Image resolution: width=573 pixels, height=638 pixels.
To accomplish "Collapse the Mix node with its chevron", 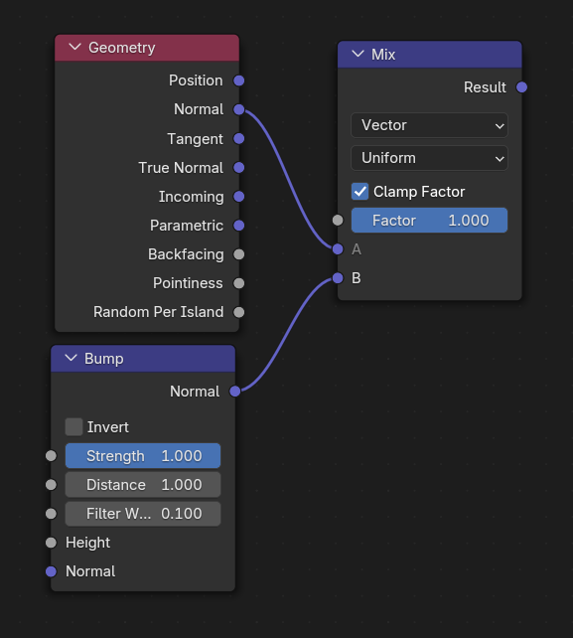I will [x=358, y=54].
